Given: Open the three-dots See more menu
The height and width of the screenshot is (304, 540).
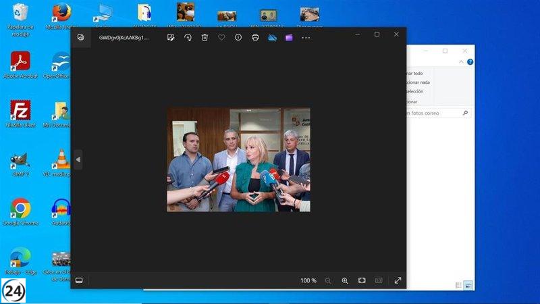Looking at the screenshot, I should [306, 38].
